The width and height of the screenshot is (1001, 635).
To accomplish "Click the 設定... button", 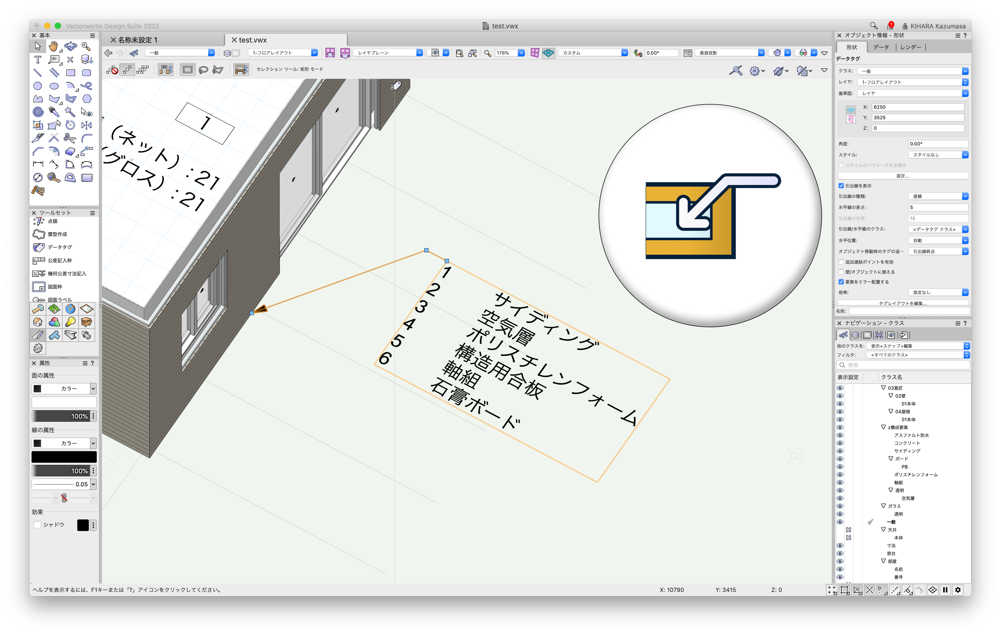I will [903, 176].
